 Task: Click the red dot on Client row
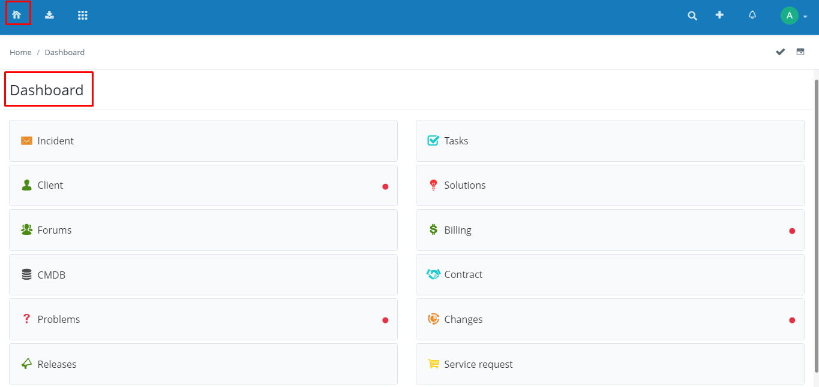(x=385, y=186)
